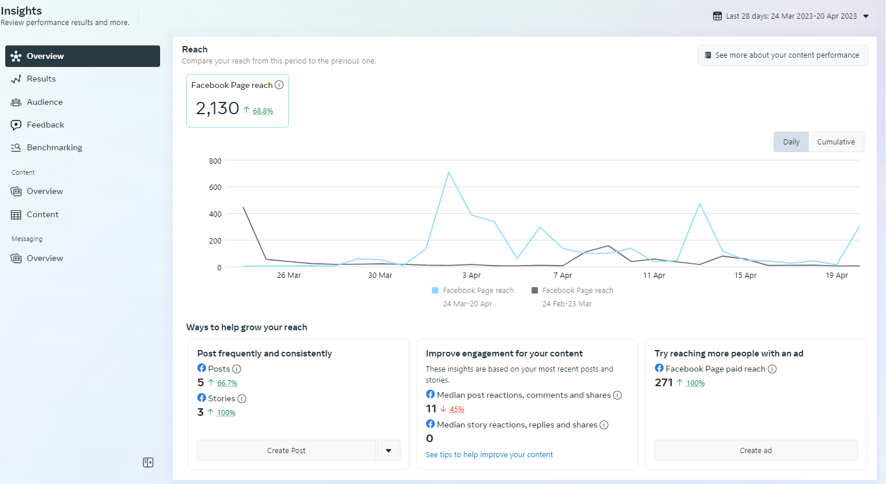Click Facebook logo by median post reactions
The image size is (886, 484).
tap(430, 394)
